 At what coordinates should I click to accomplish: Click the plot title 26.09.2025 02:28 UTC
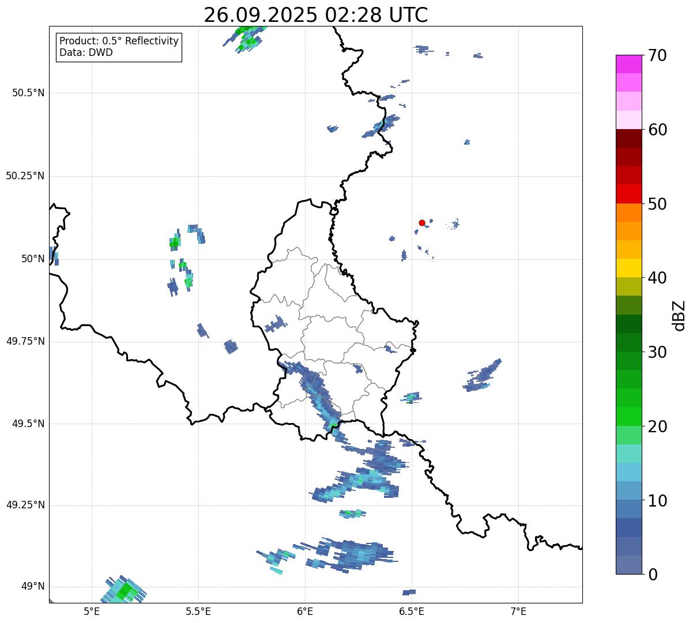[x=316, y=15]
